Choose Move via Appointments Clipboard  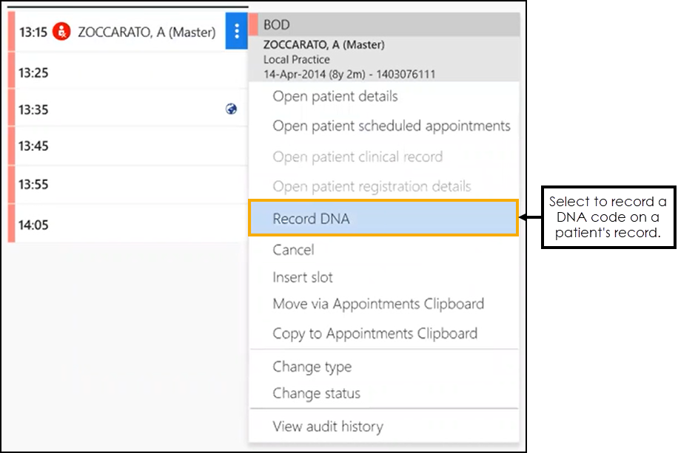[377, 304]
